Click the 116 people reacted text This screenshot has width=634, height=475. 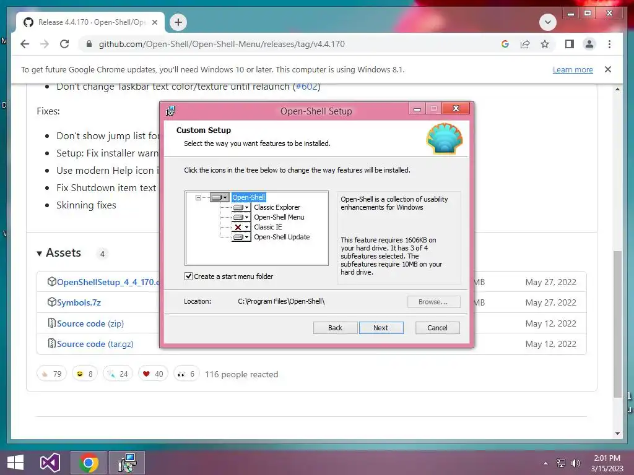point(241,374)
